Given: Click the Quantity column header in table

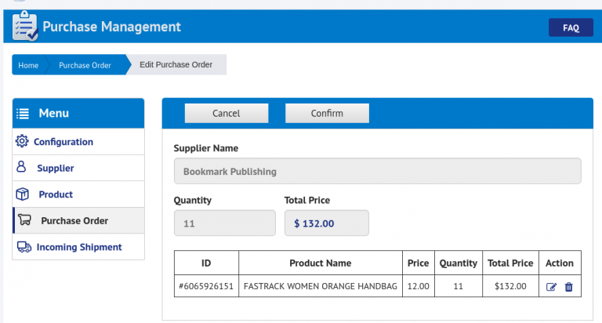Looking at the screenshot, I should (458, 263).
